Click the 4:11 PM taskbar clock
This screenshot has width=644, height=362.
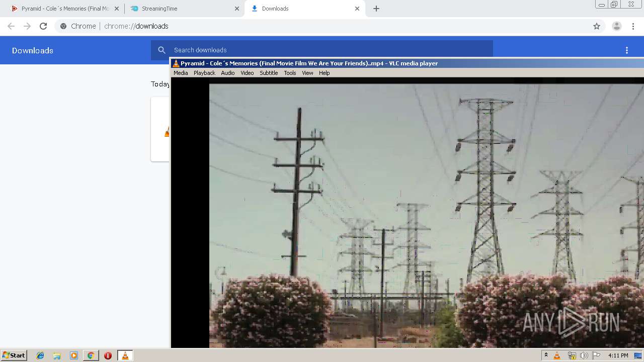coord(618,355)
